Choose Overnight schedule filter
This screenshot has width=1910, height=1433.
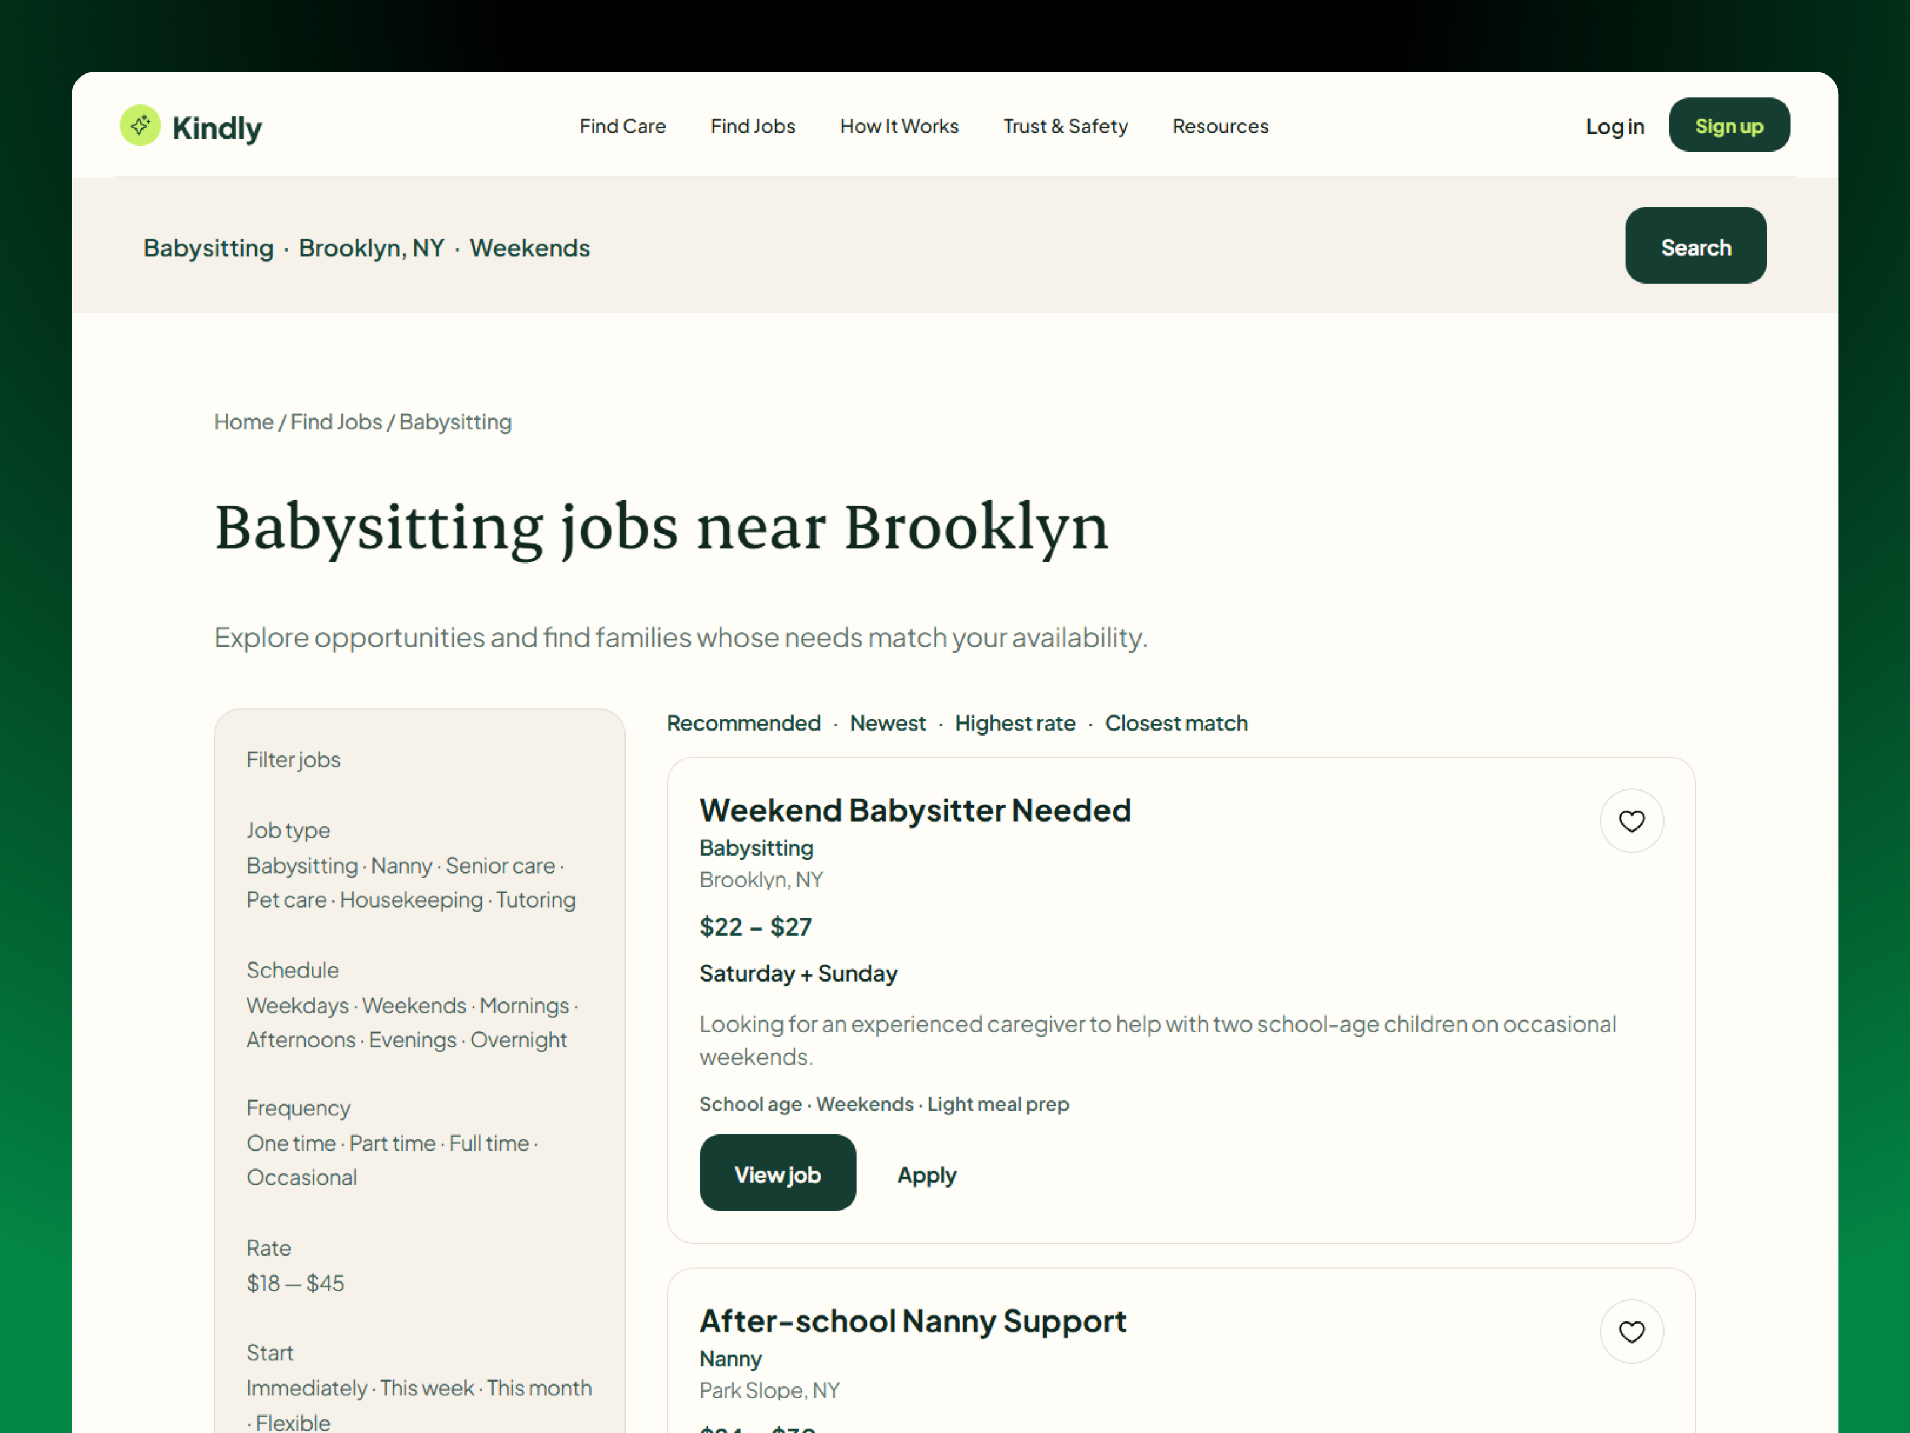pos(518,1040)
